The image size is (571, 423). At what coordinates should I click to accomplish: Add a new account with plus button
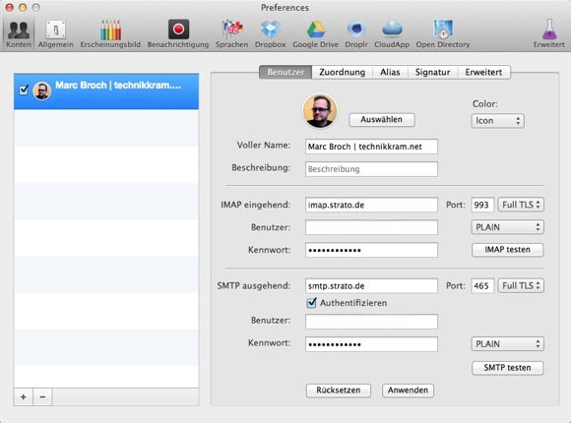click(24, 396)
